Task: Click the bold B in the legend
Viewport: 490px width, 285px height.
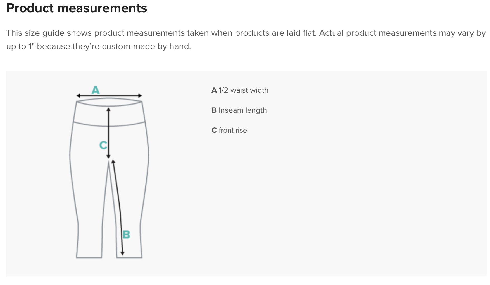Action: [214, 110]
